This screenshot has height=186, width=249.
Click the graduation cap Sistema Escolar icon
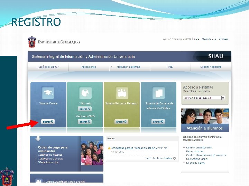[48, 93]
